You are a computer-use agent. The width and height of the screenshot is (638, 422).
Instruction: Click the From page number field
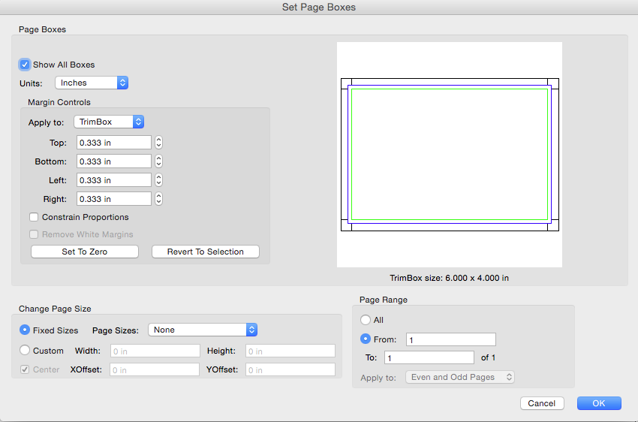point(450,339)
